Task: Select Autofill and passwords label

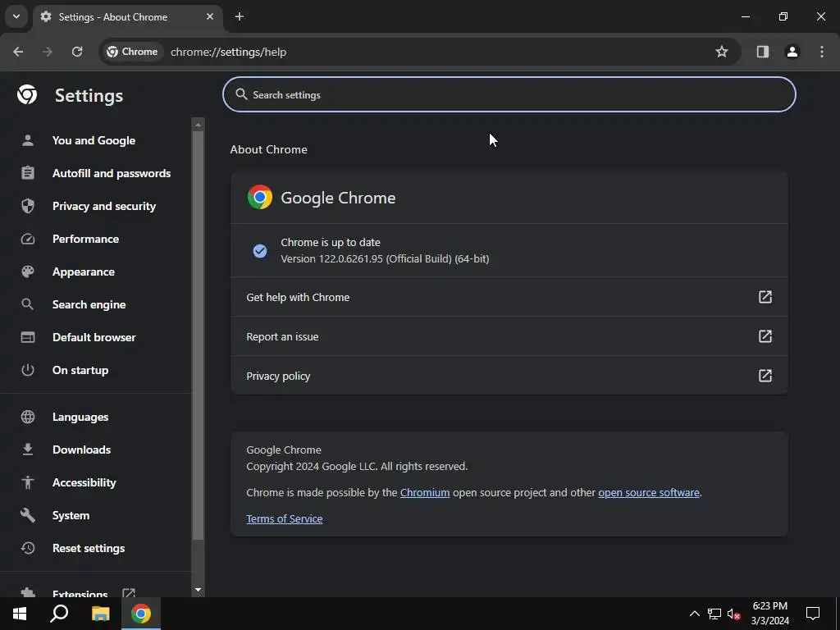Action: [x=112, y=173]
